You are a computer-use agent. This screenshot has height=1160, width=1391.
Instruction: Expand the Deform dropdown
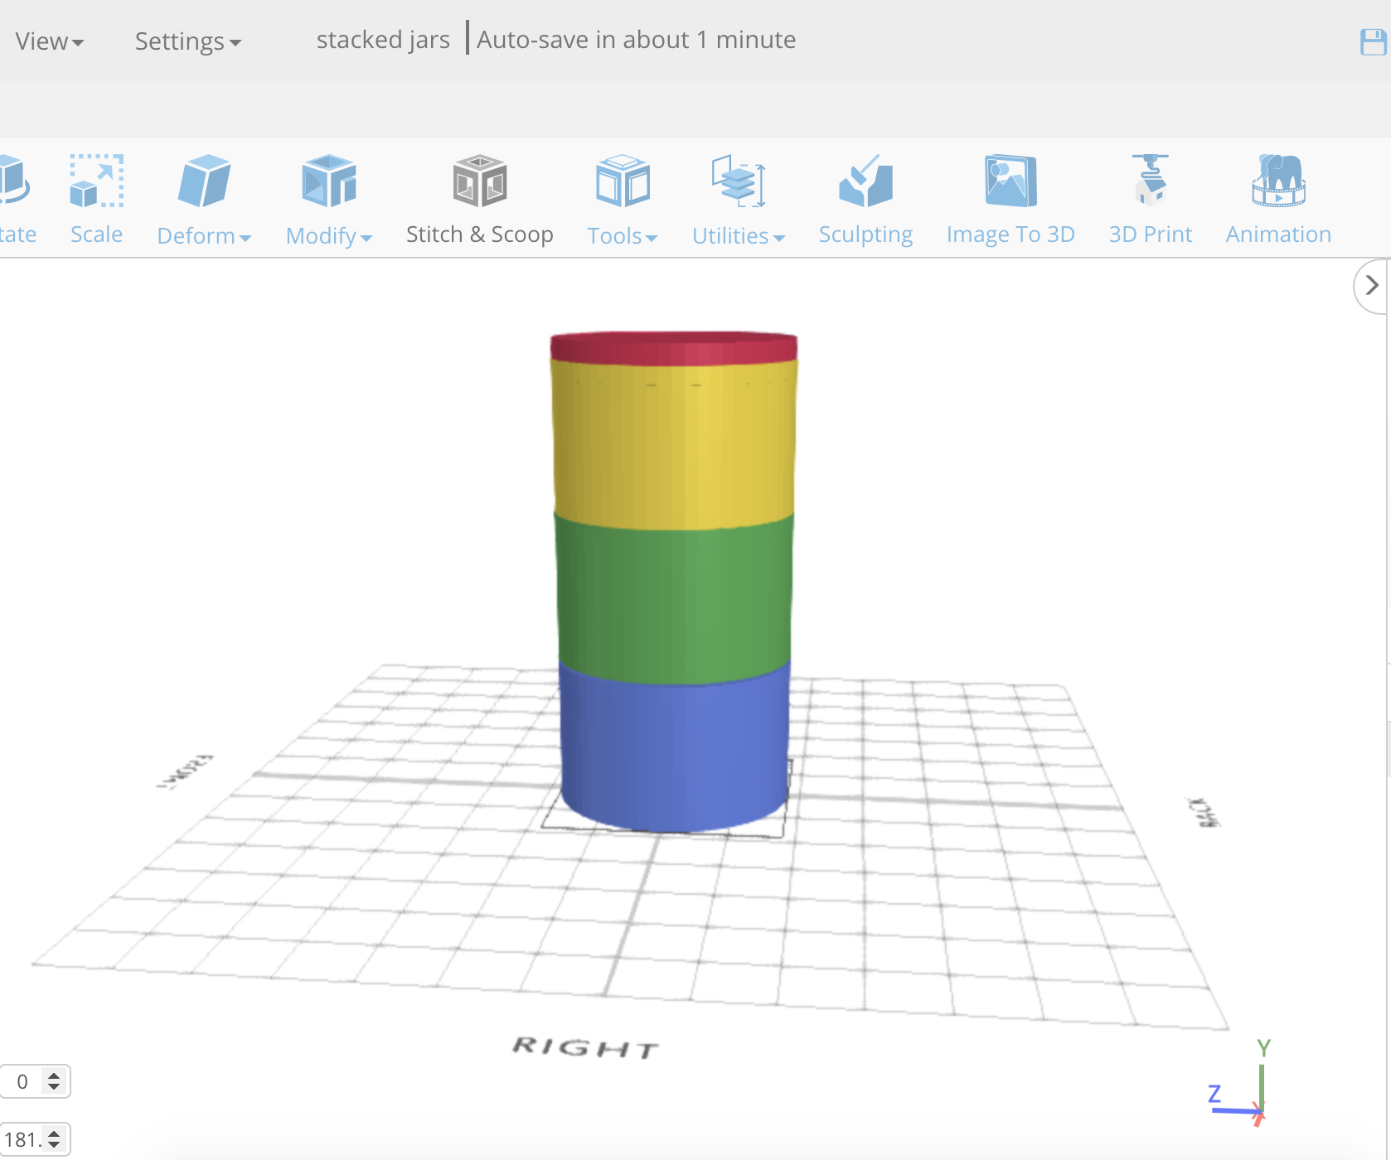pyautogui.click(x=204, y=235)
